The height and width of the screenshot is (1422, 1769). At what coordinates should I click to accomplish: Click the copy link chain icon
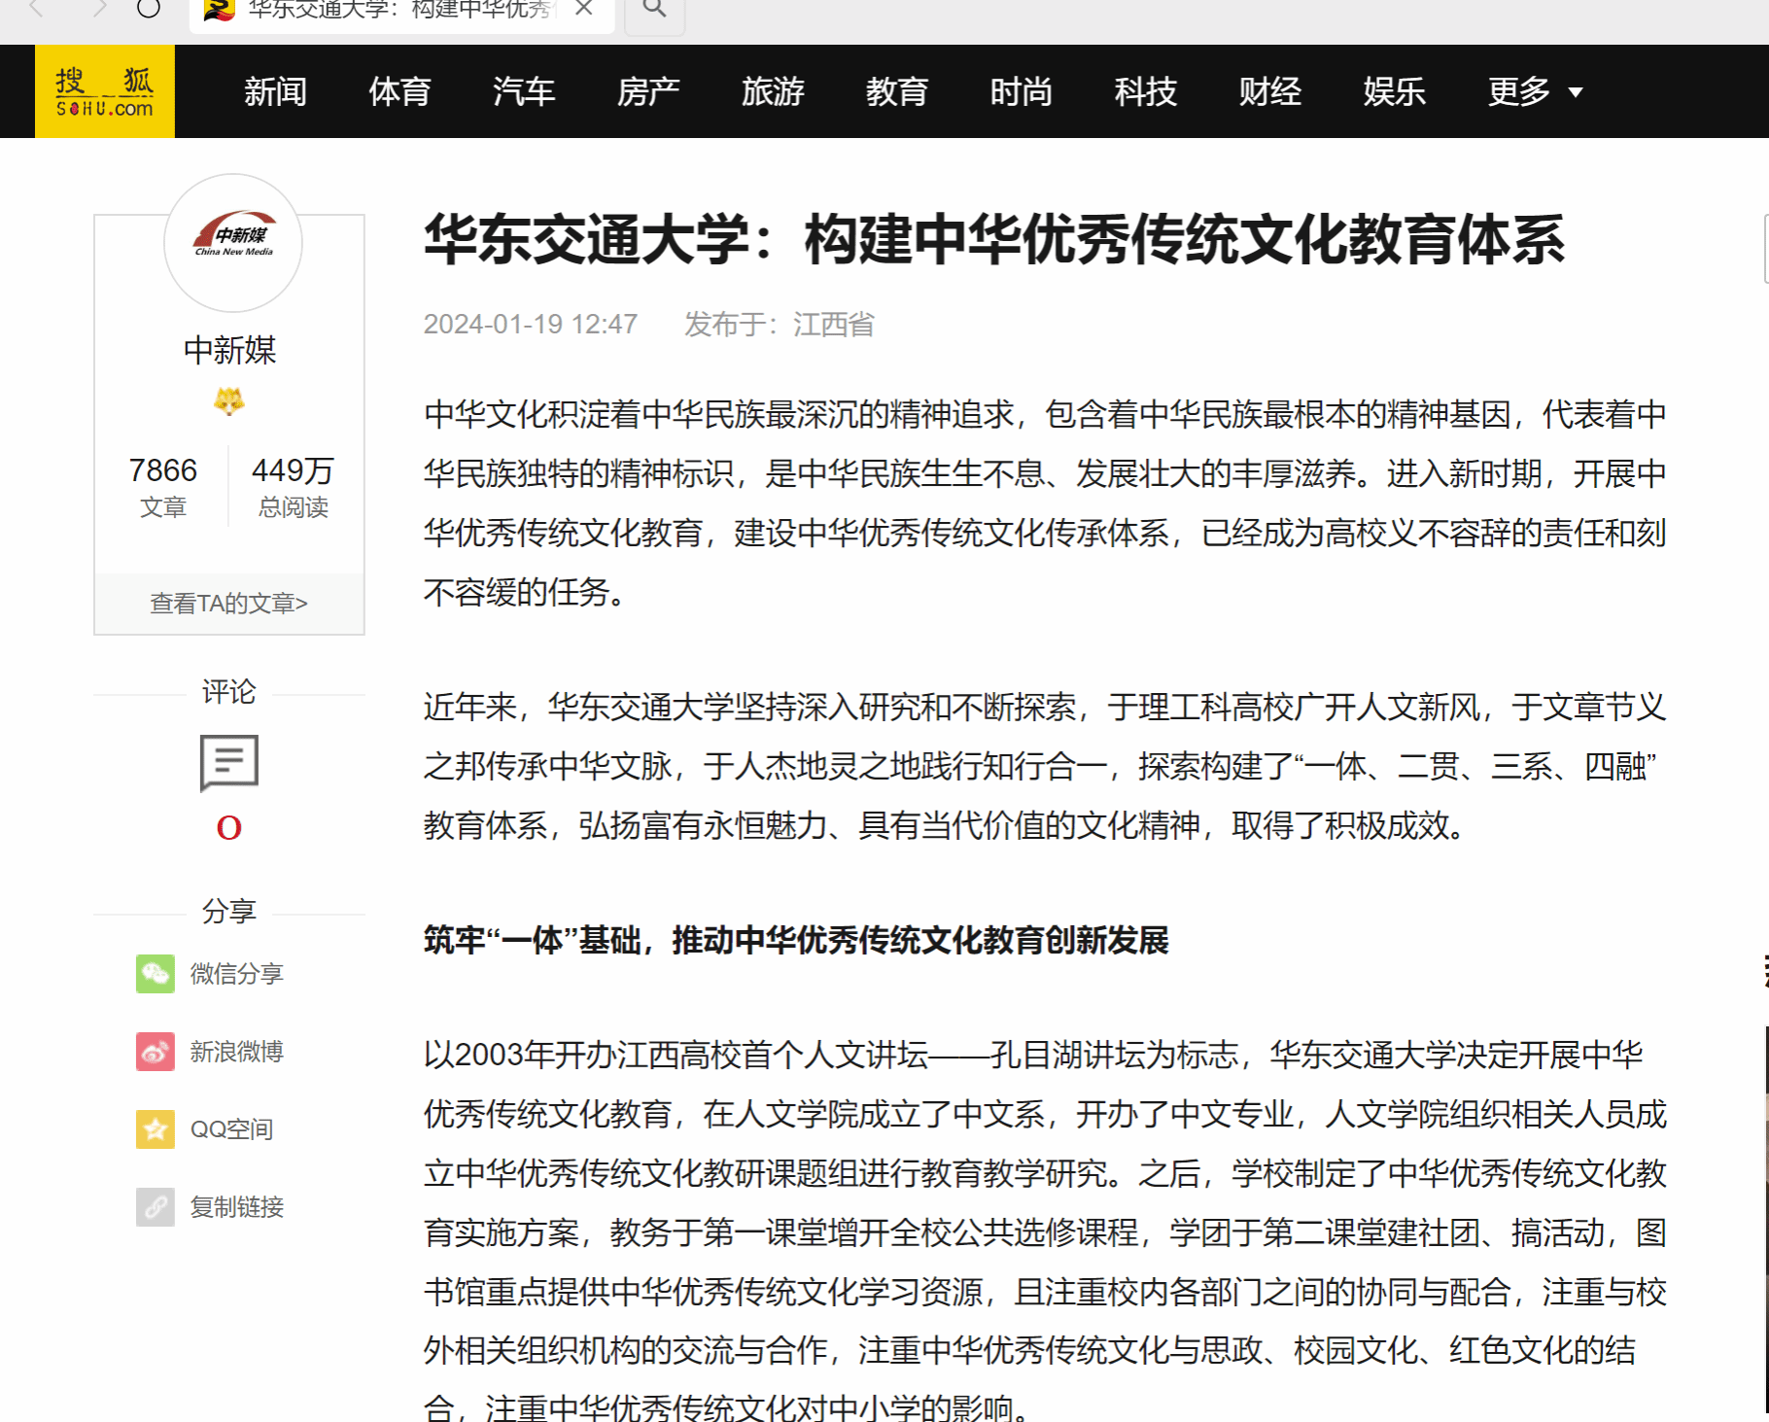(x=156, y=1207)
